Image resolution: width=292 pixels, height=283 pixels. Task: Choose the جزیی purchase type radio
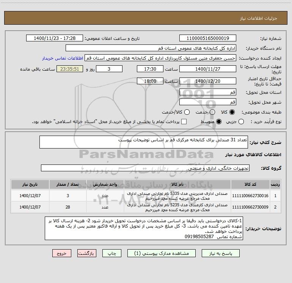pos(241,122)
